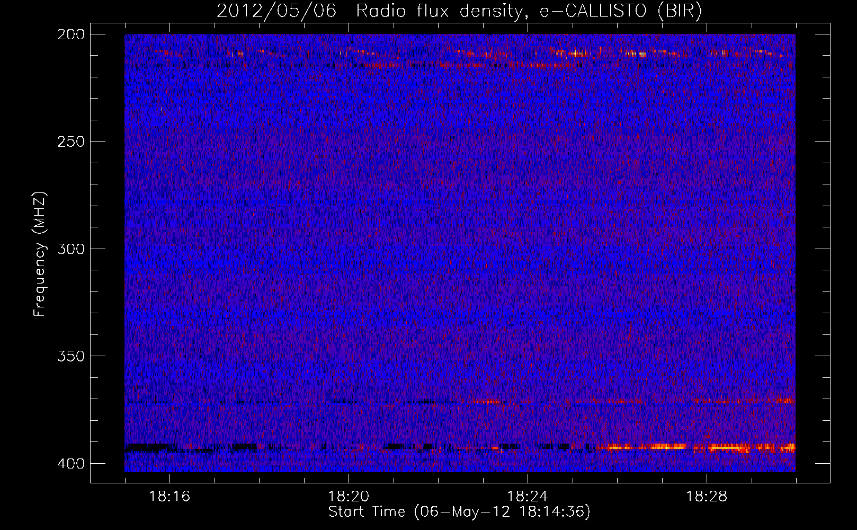Click the plot title "2012/05/06 Radio flux density, e-CALLISTO (BIR)"
Image resolution: width=857 pixels, height=530 pixels.
pyautogui.click(x=459, y=11)
